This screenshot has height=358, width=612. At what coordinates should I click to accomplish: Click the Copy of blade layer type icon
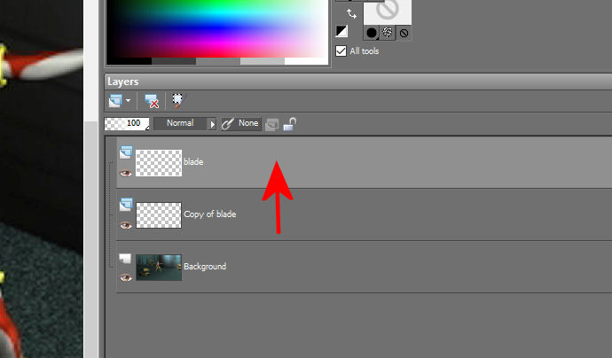click(126, 205)
